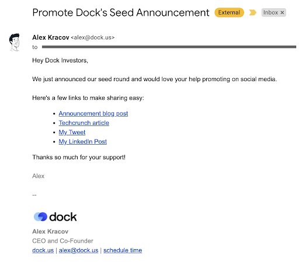
Task: Click the redacted recipient bar after "to"
Action: click(x=169, y=47)
